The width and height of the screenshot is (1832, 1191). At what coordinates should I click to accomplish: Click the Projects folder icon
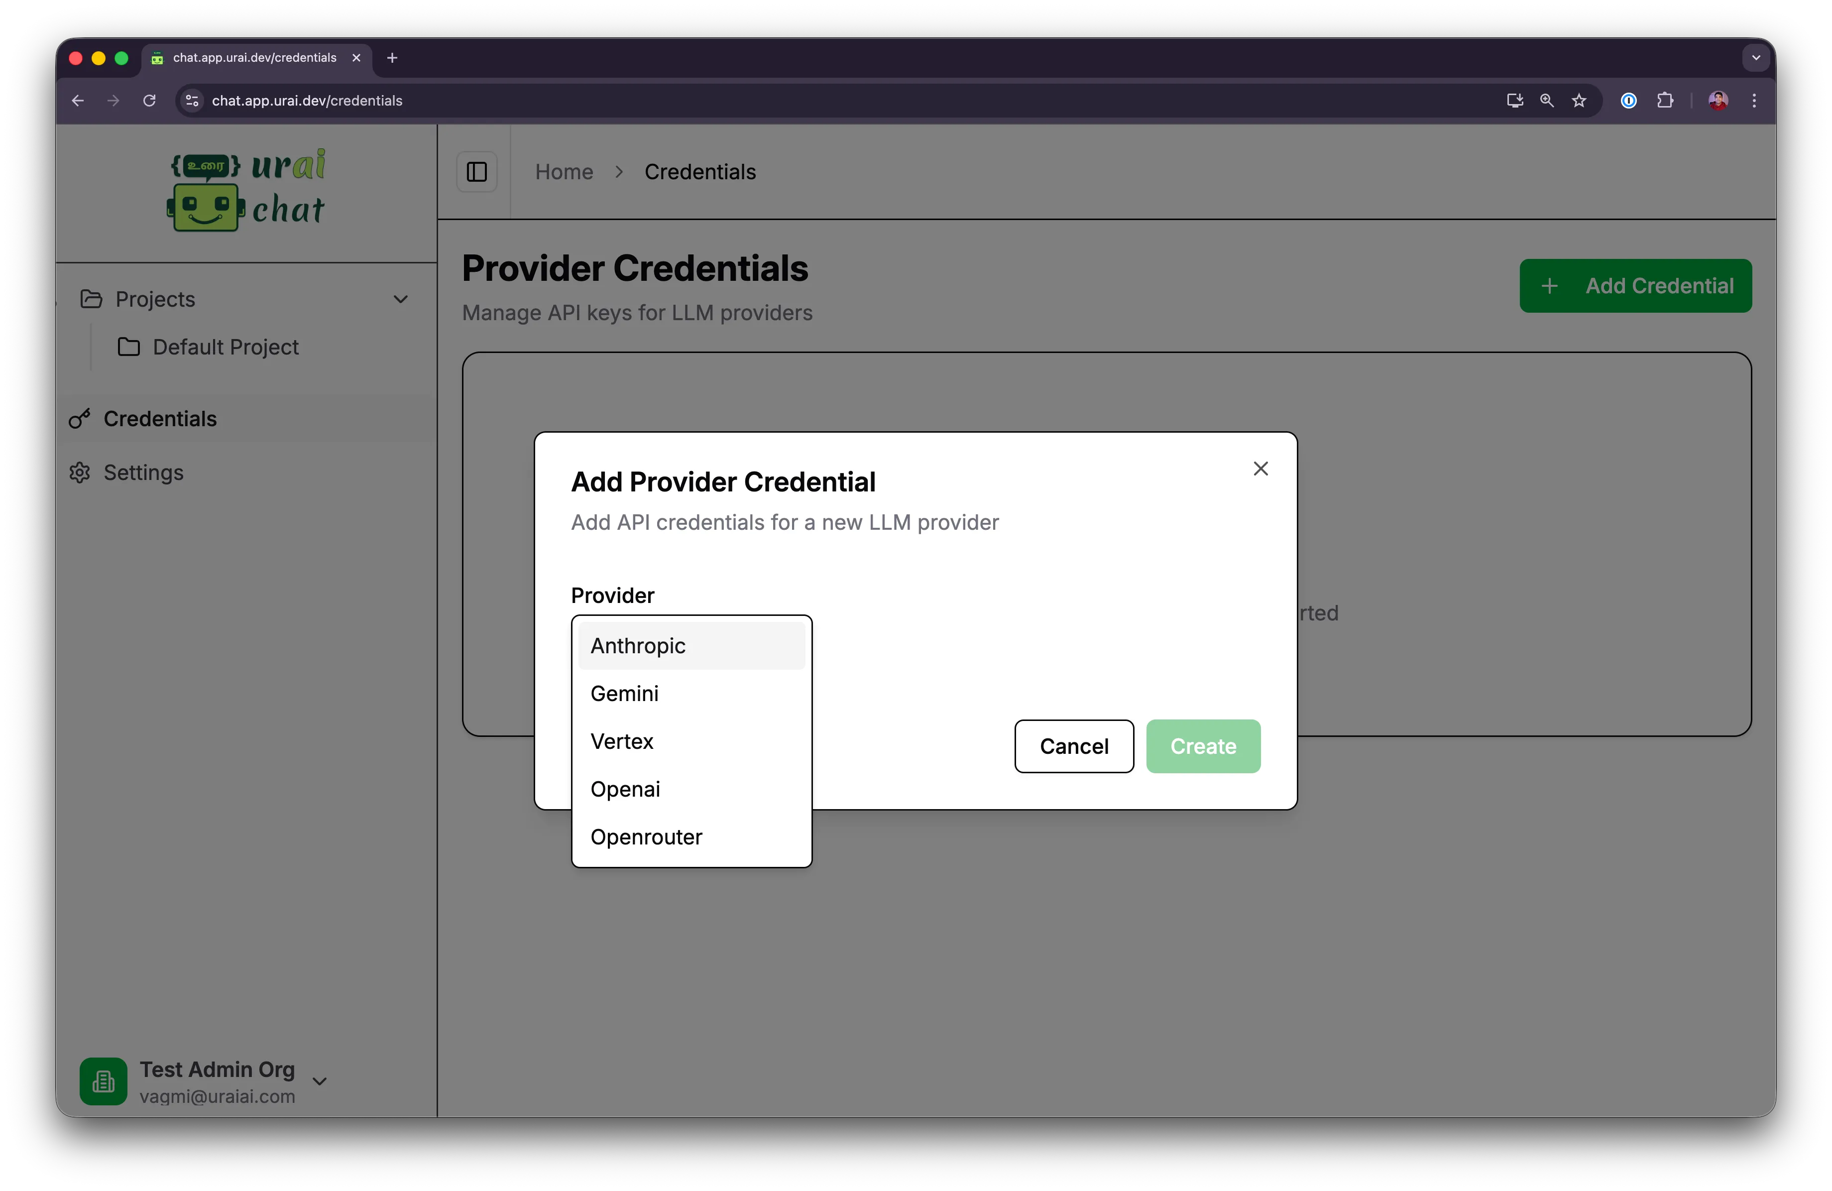tap(91, 299)
